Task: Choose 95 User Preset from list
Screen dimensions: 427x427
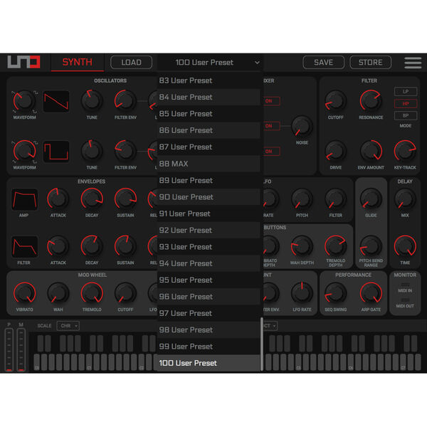Action: tap(209, 280)
